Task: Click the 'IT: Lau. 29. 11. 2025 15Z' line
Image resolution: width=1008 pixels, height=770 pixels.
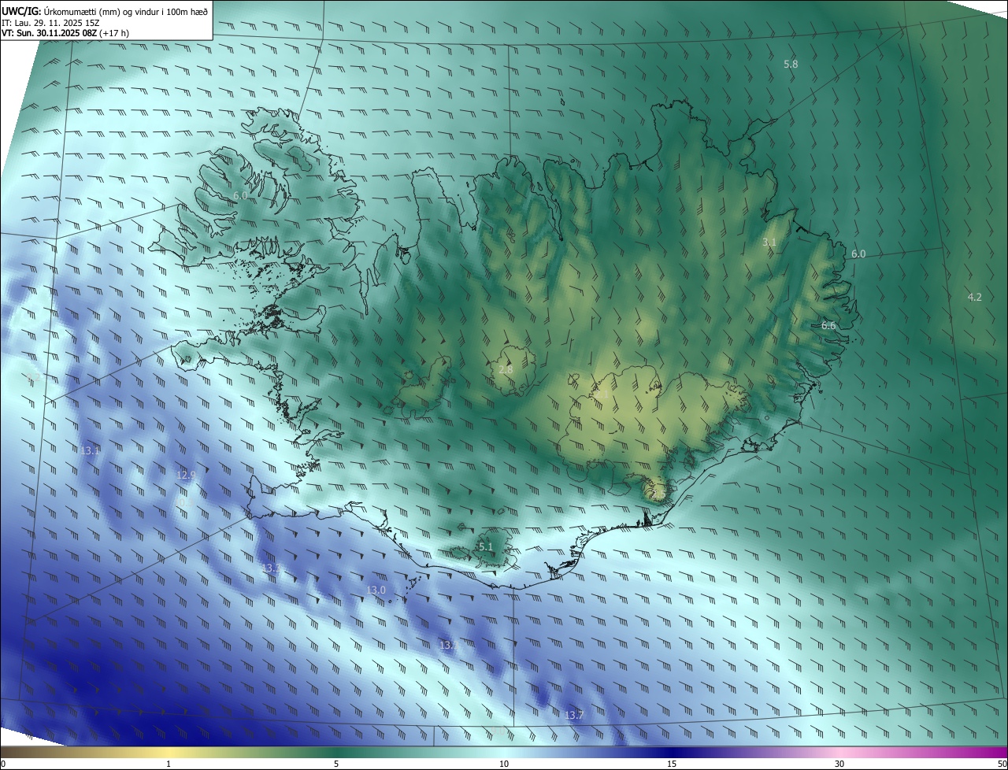Action: tap(50, 23)
